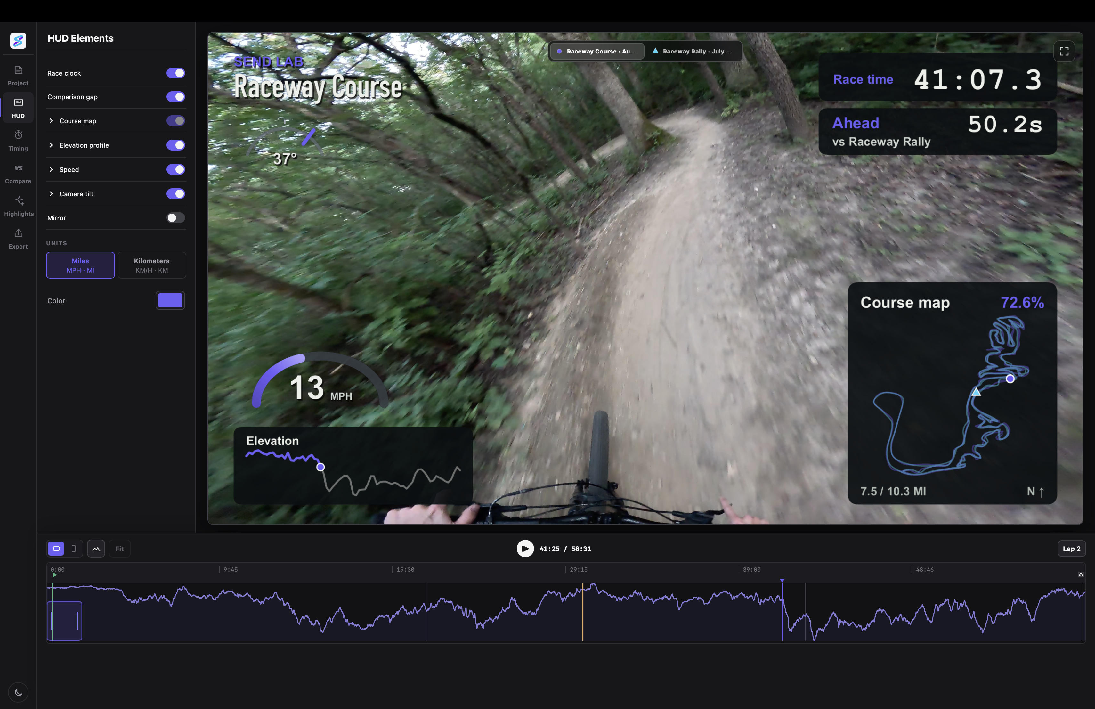Open the Highlights sidebar section
The width and height of the screenshot is (1095, 709).
[19, 206]
